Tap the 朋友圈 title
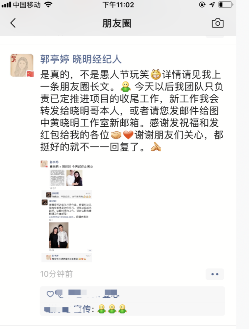Screen dimensions: 249x329 (117, 23)
